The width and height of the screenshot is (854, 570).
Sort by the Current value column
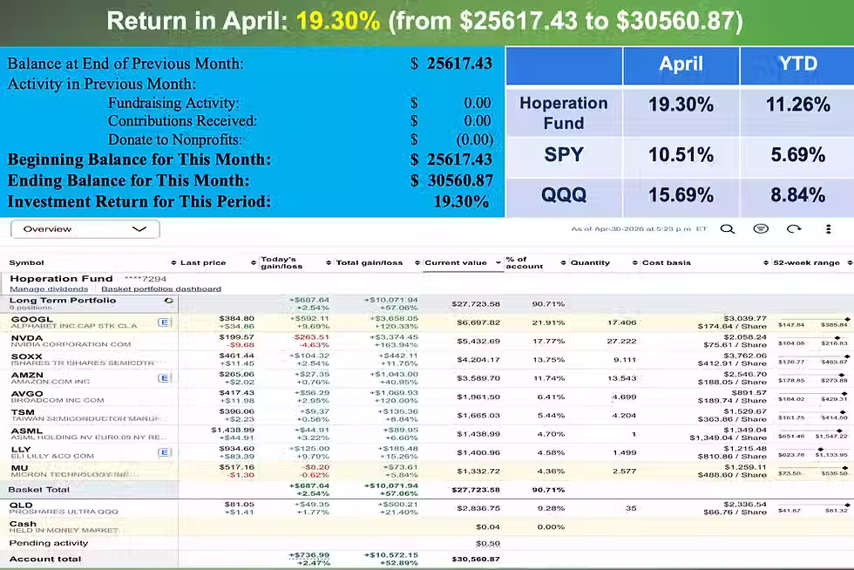pyautogui.click(x=456, y=262)
